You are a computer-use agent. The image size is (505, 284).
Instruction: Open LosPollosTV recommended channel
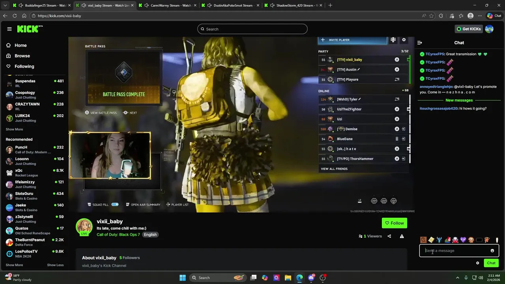click(35, 254)
